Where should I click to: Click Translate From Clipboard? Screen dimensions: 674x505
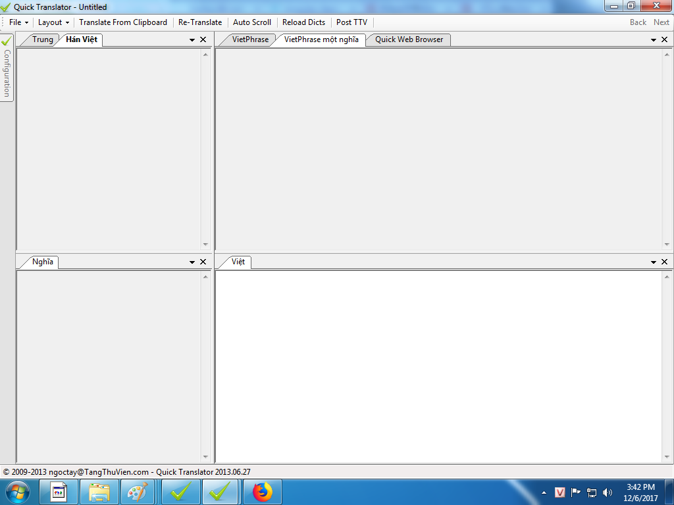pyautogui.click(x=123, y=22)
